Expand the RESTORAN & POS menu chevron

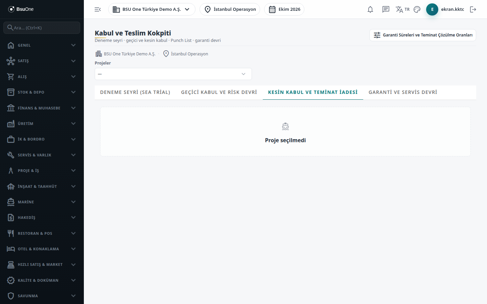pyautogui.click(x=73, y=233)
